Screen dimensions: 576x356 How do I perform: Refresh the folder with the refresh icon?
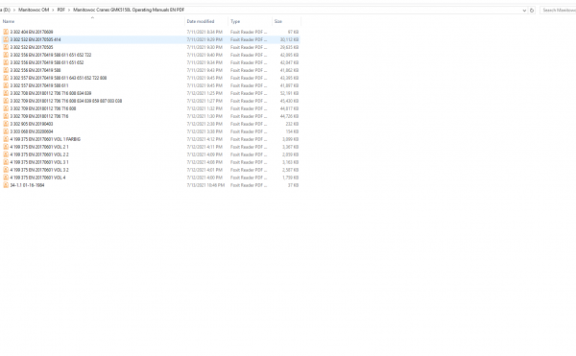532,11
